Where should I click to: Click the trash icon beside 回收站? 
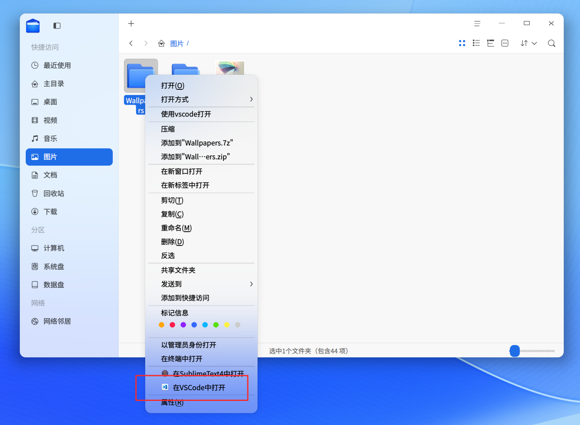(35, 193)
